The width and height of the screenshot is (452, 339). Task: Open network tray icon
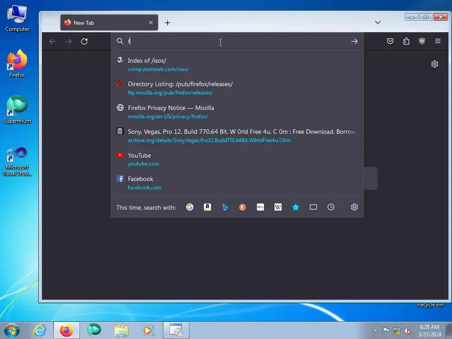(x=397, y=331)
